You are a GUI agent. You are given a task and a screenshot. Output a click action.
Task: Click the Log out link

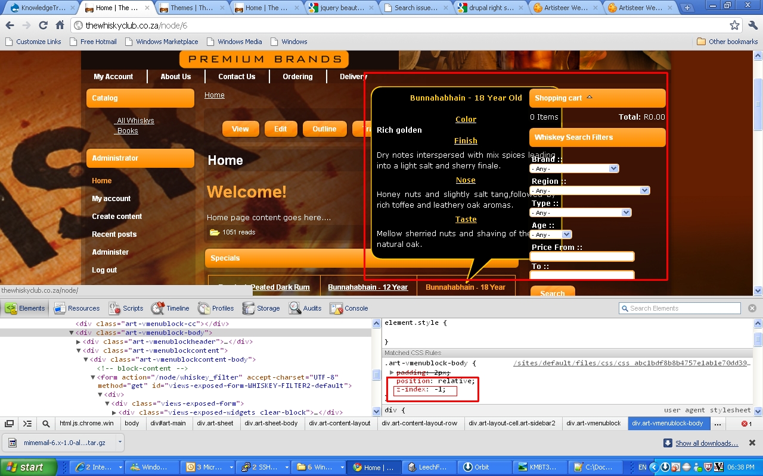click(104, 270)
